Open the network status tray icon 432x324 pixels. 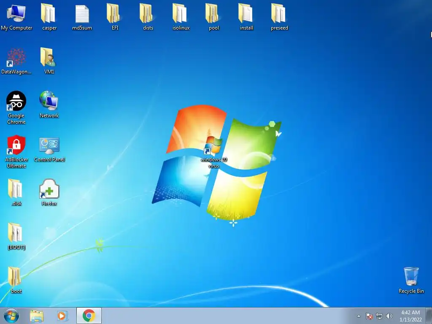(x=379, y=316)
